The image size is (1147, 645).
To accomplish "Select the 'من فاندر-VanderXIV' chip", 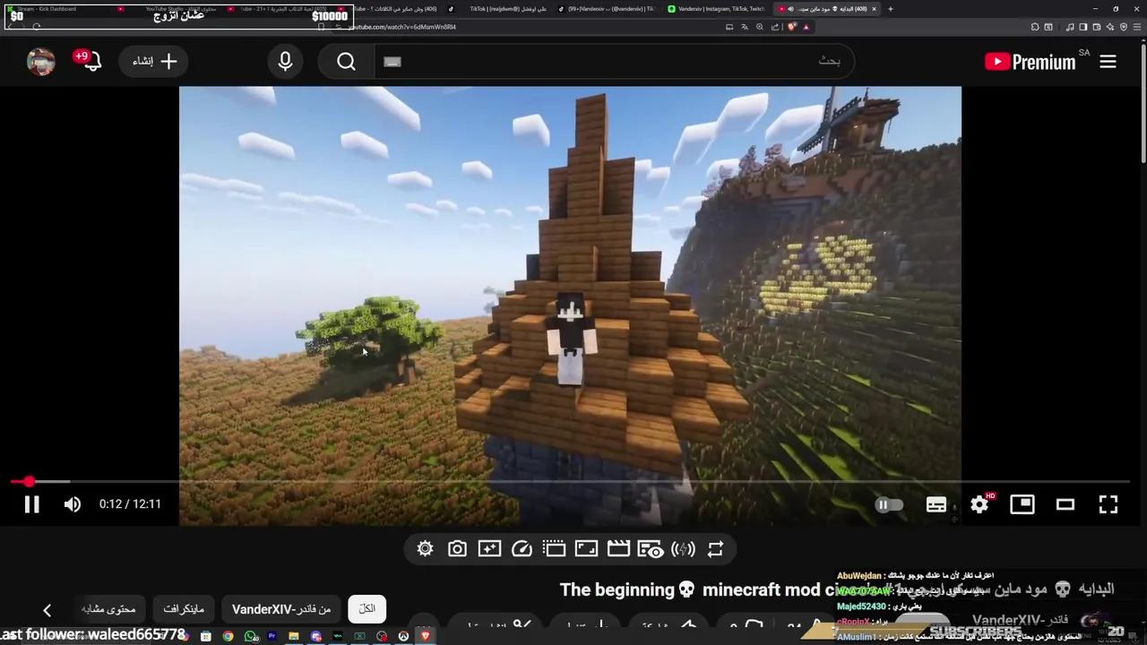I will pos(281,609).
